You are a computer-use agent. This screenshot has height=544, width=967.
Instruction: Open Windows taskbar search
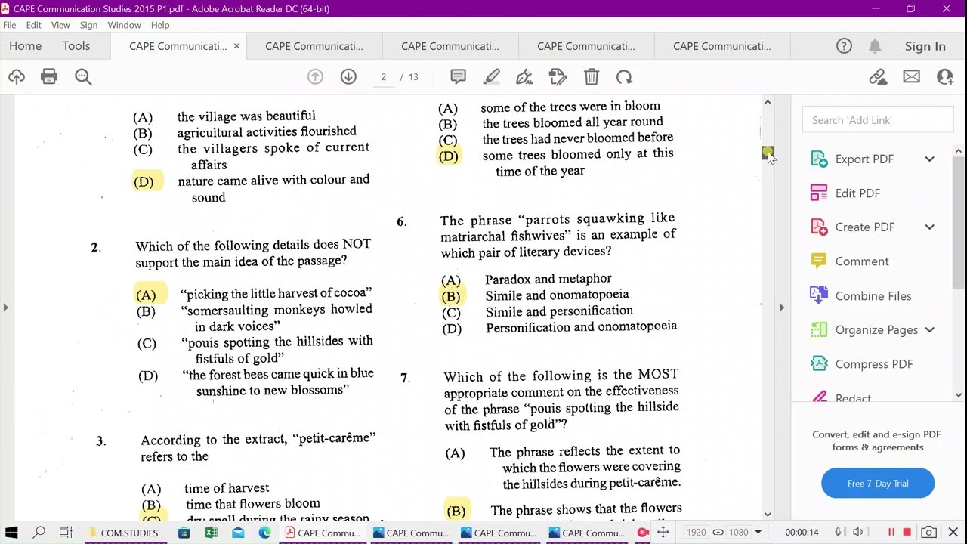39,533
